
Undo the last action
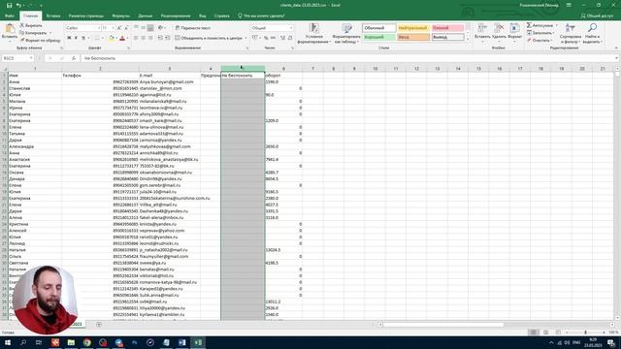(18, 5)
